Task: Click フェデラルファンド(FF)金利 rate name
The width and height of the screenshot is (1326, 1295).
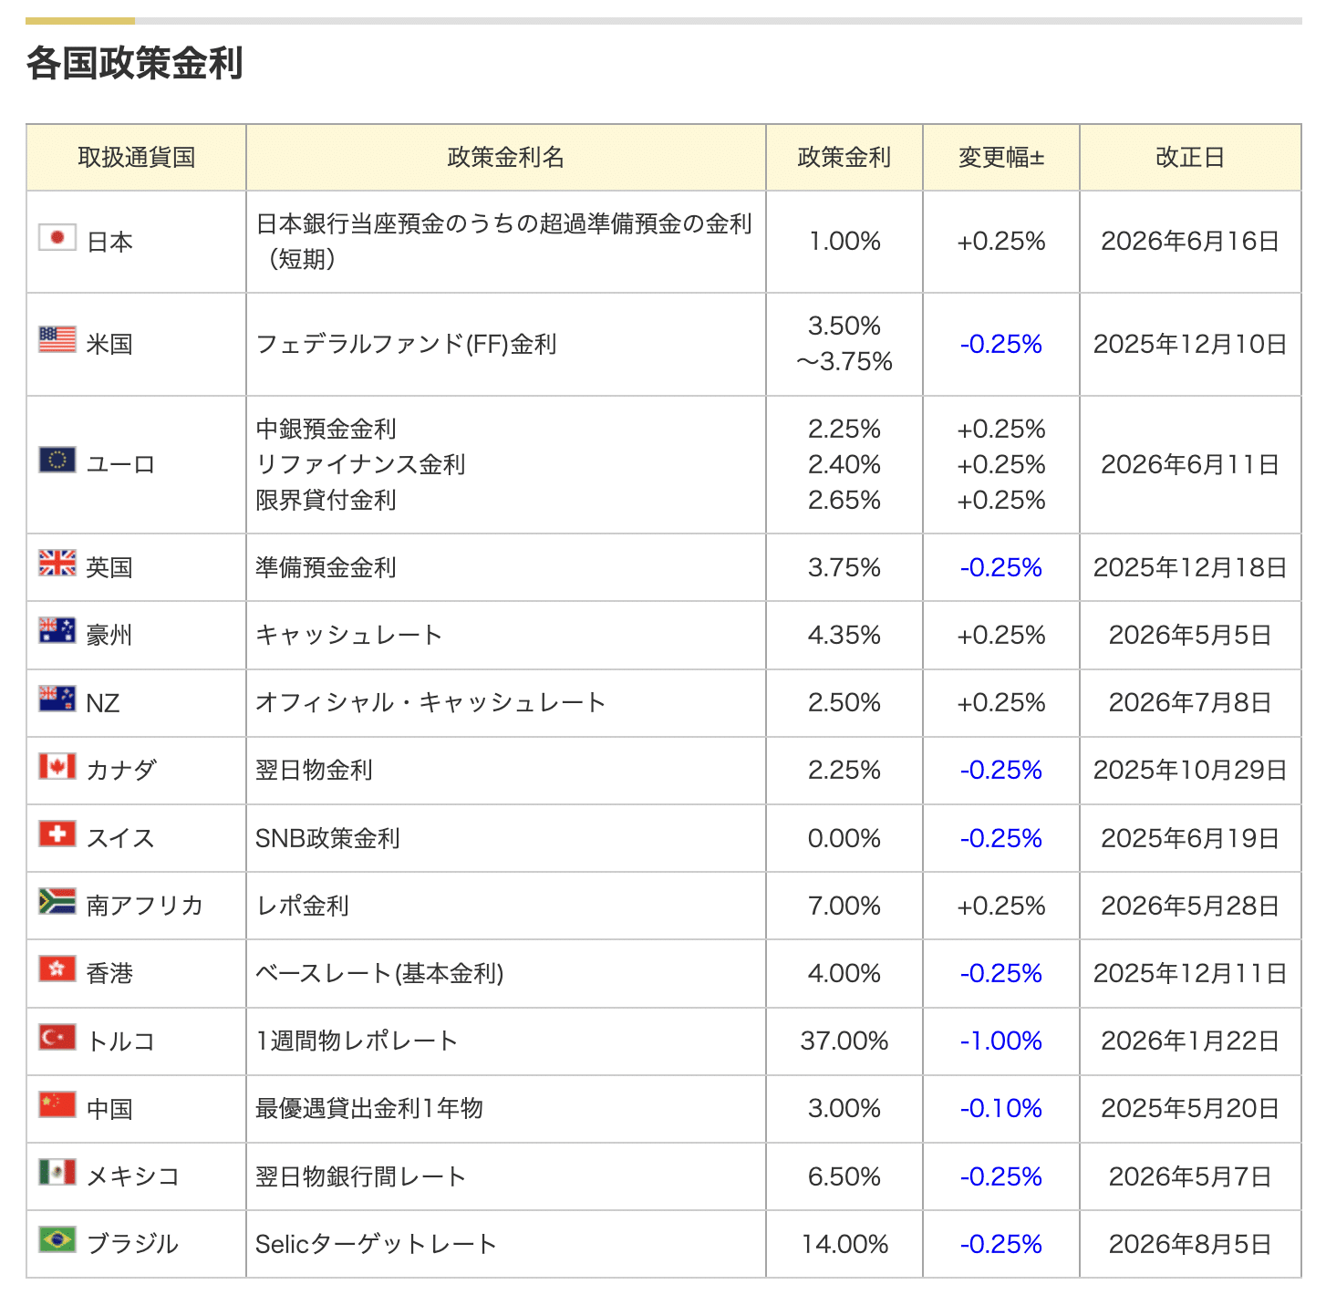Action: (407, 344)
